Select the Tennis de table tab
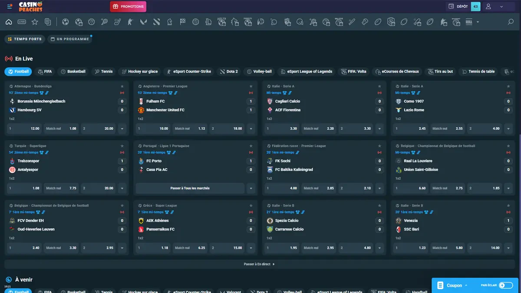521x293 pixels. click(478, 72)
